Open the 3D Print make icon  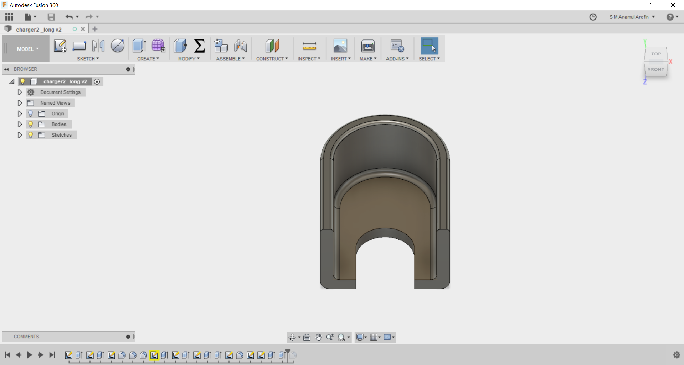[368, 46]
